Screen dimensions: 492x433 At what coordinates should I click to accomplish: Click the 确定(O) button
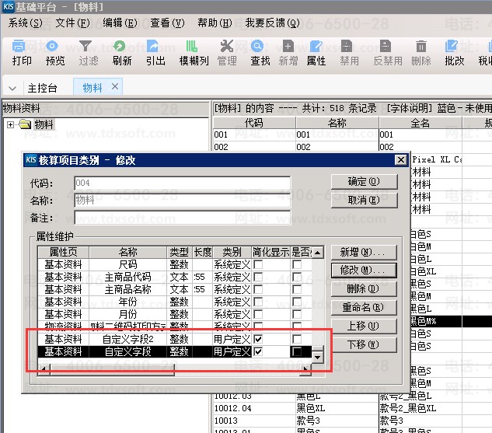click(x=364, y=181)
